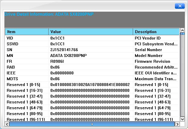Click the Value column header
This screenshot has width=188, height=129.
coord(91,32)
